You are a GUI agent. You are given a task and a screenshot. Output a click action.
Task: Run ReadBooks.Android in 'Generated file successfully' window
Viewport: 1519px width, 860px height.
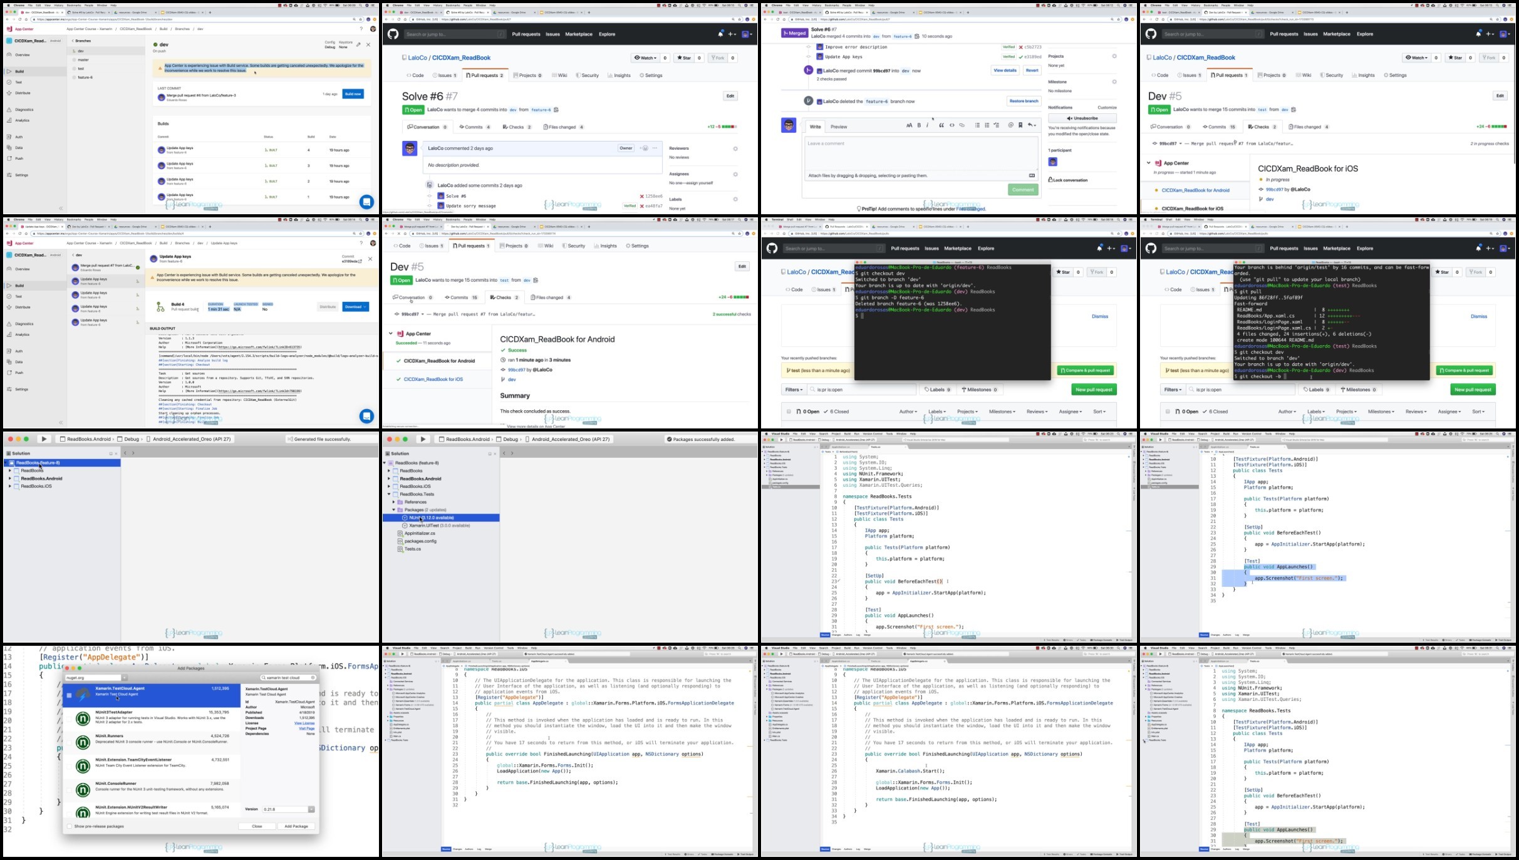[x=44, y=439]
